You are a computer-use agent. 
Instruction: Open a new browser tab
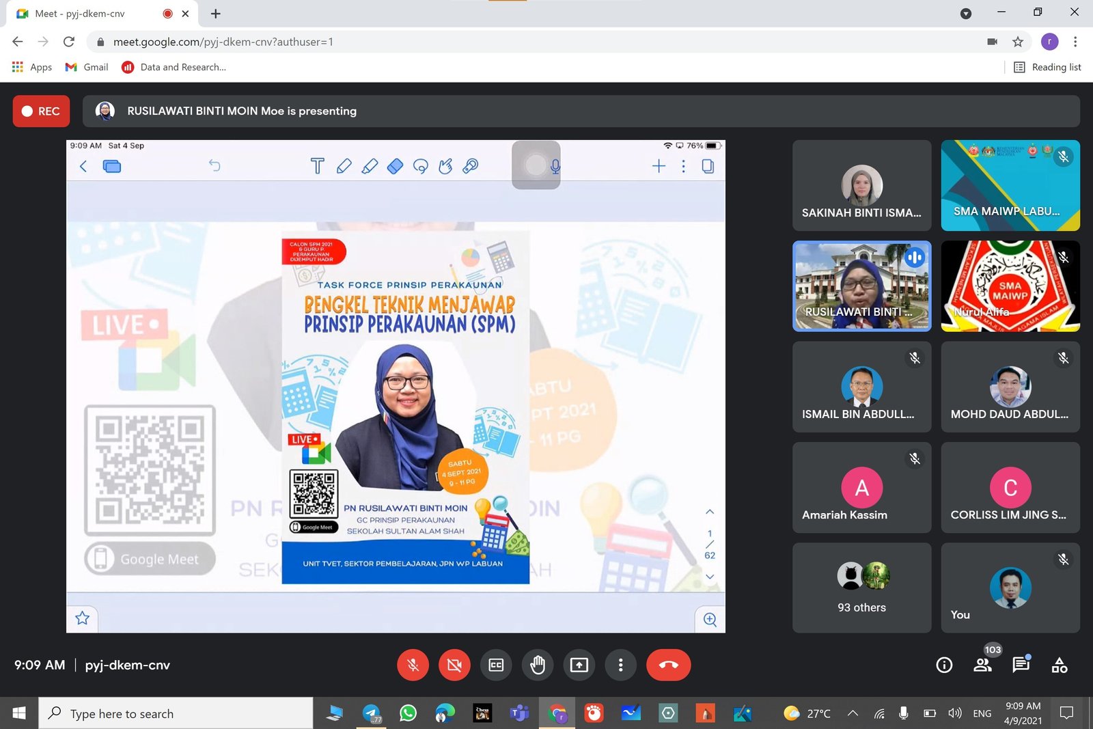(x=216, y=14)
